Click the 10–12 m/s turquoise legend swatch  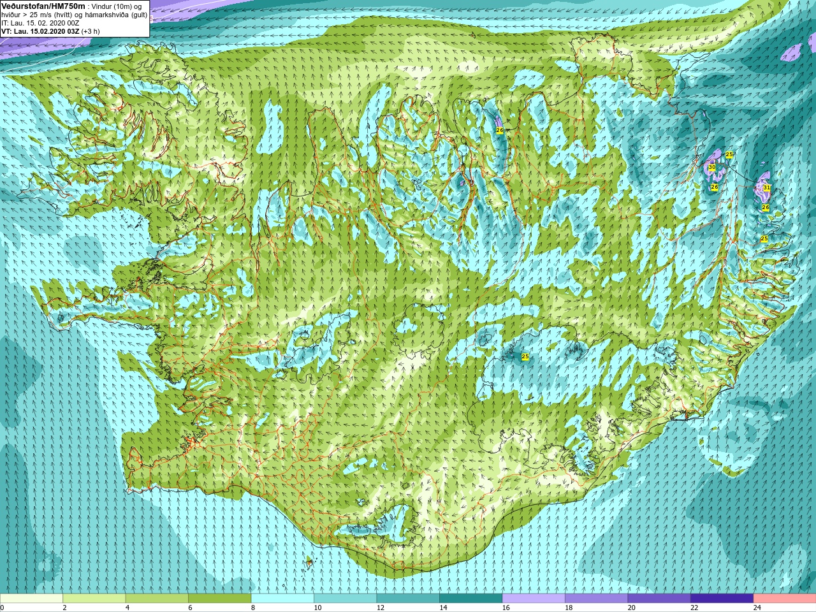coord(346,599)
